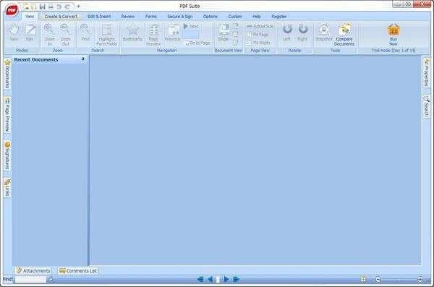Click the zoom slider plus button
This screenshot has height=287, width=434.
pos(420,280)
